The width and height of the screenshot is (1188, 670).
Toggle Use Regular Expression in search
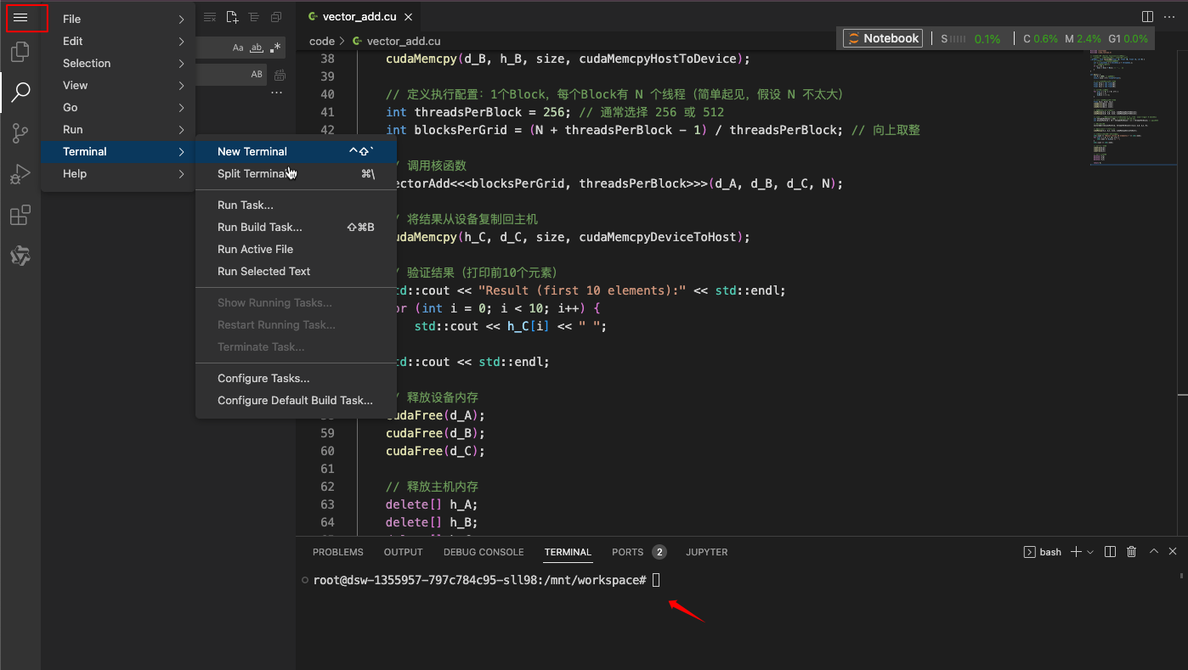click(x=274, y=48)
